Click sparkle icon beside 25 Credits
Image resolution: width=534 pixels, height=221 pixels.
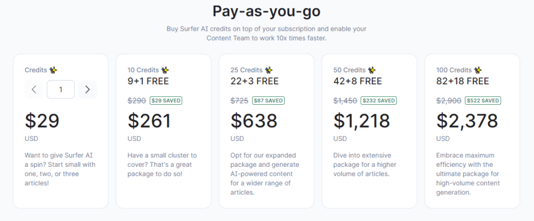click(x=269, y=70)
